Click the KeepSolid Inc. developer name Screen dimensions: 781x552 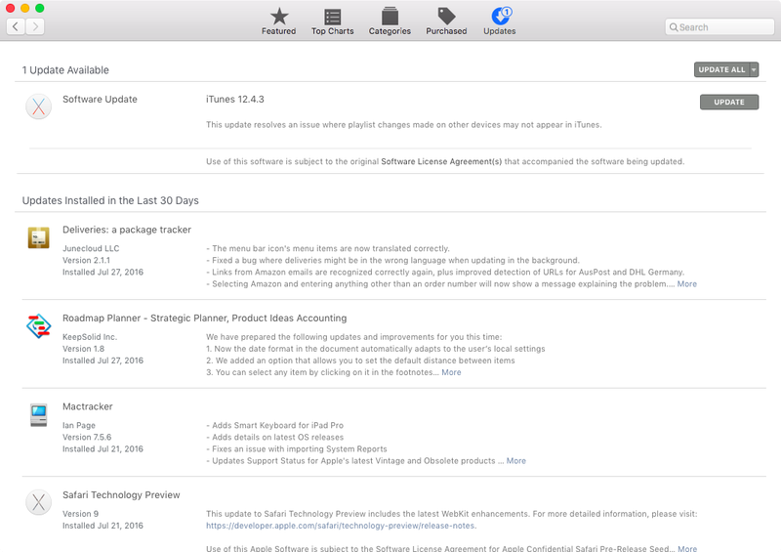tap(90, 337)
